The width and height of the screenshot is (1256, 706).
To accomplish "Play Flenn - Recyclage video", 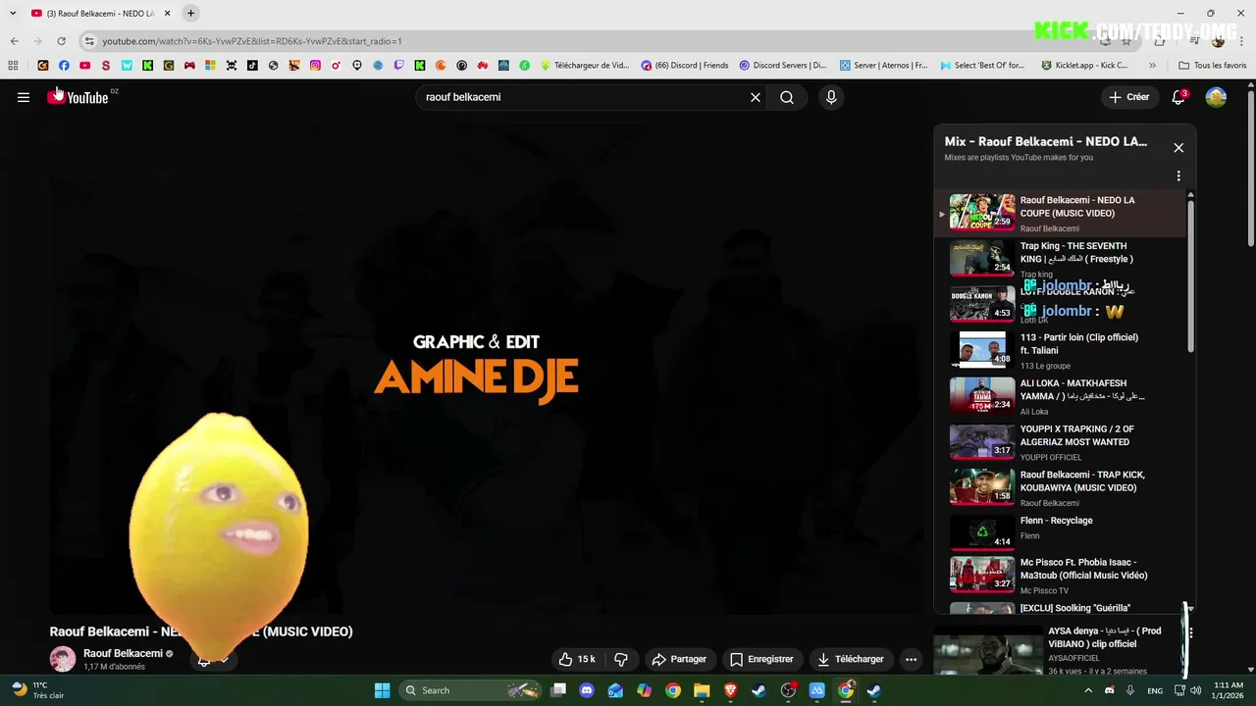I will click(x=1062, y=533).
